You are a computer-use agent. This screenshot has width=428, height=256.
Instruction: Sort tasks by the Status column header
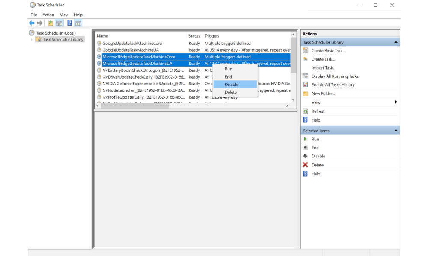[194, 36]
